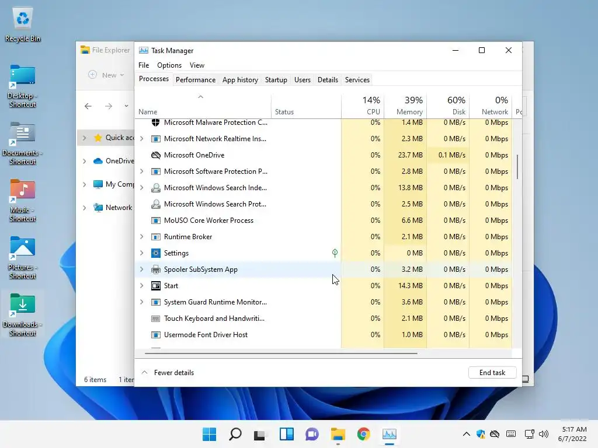Click File Explorer taskbar icon
This screenshot has height=448, width=598.
point(338,434)
